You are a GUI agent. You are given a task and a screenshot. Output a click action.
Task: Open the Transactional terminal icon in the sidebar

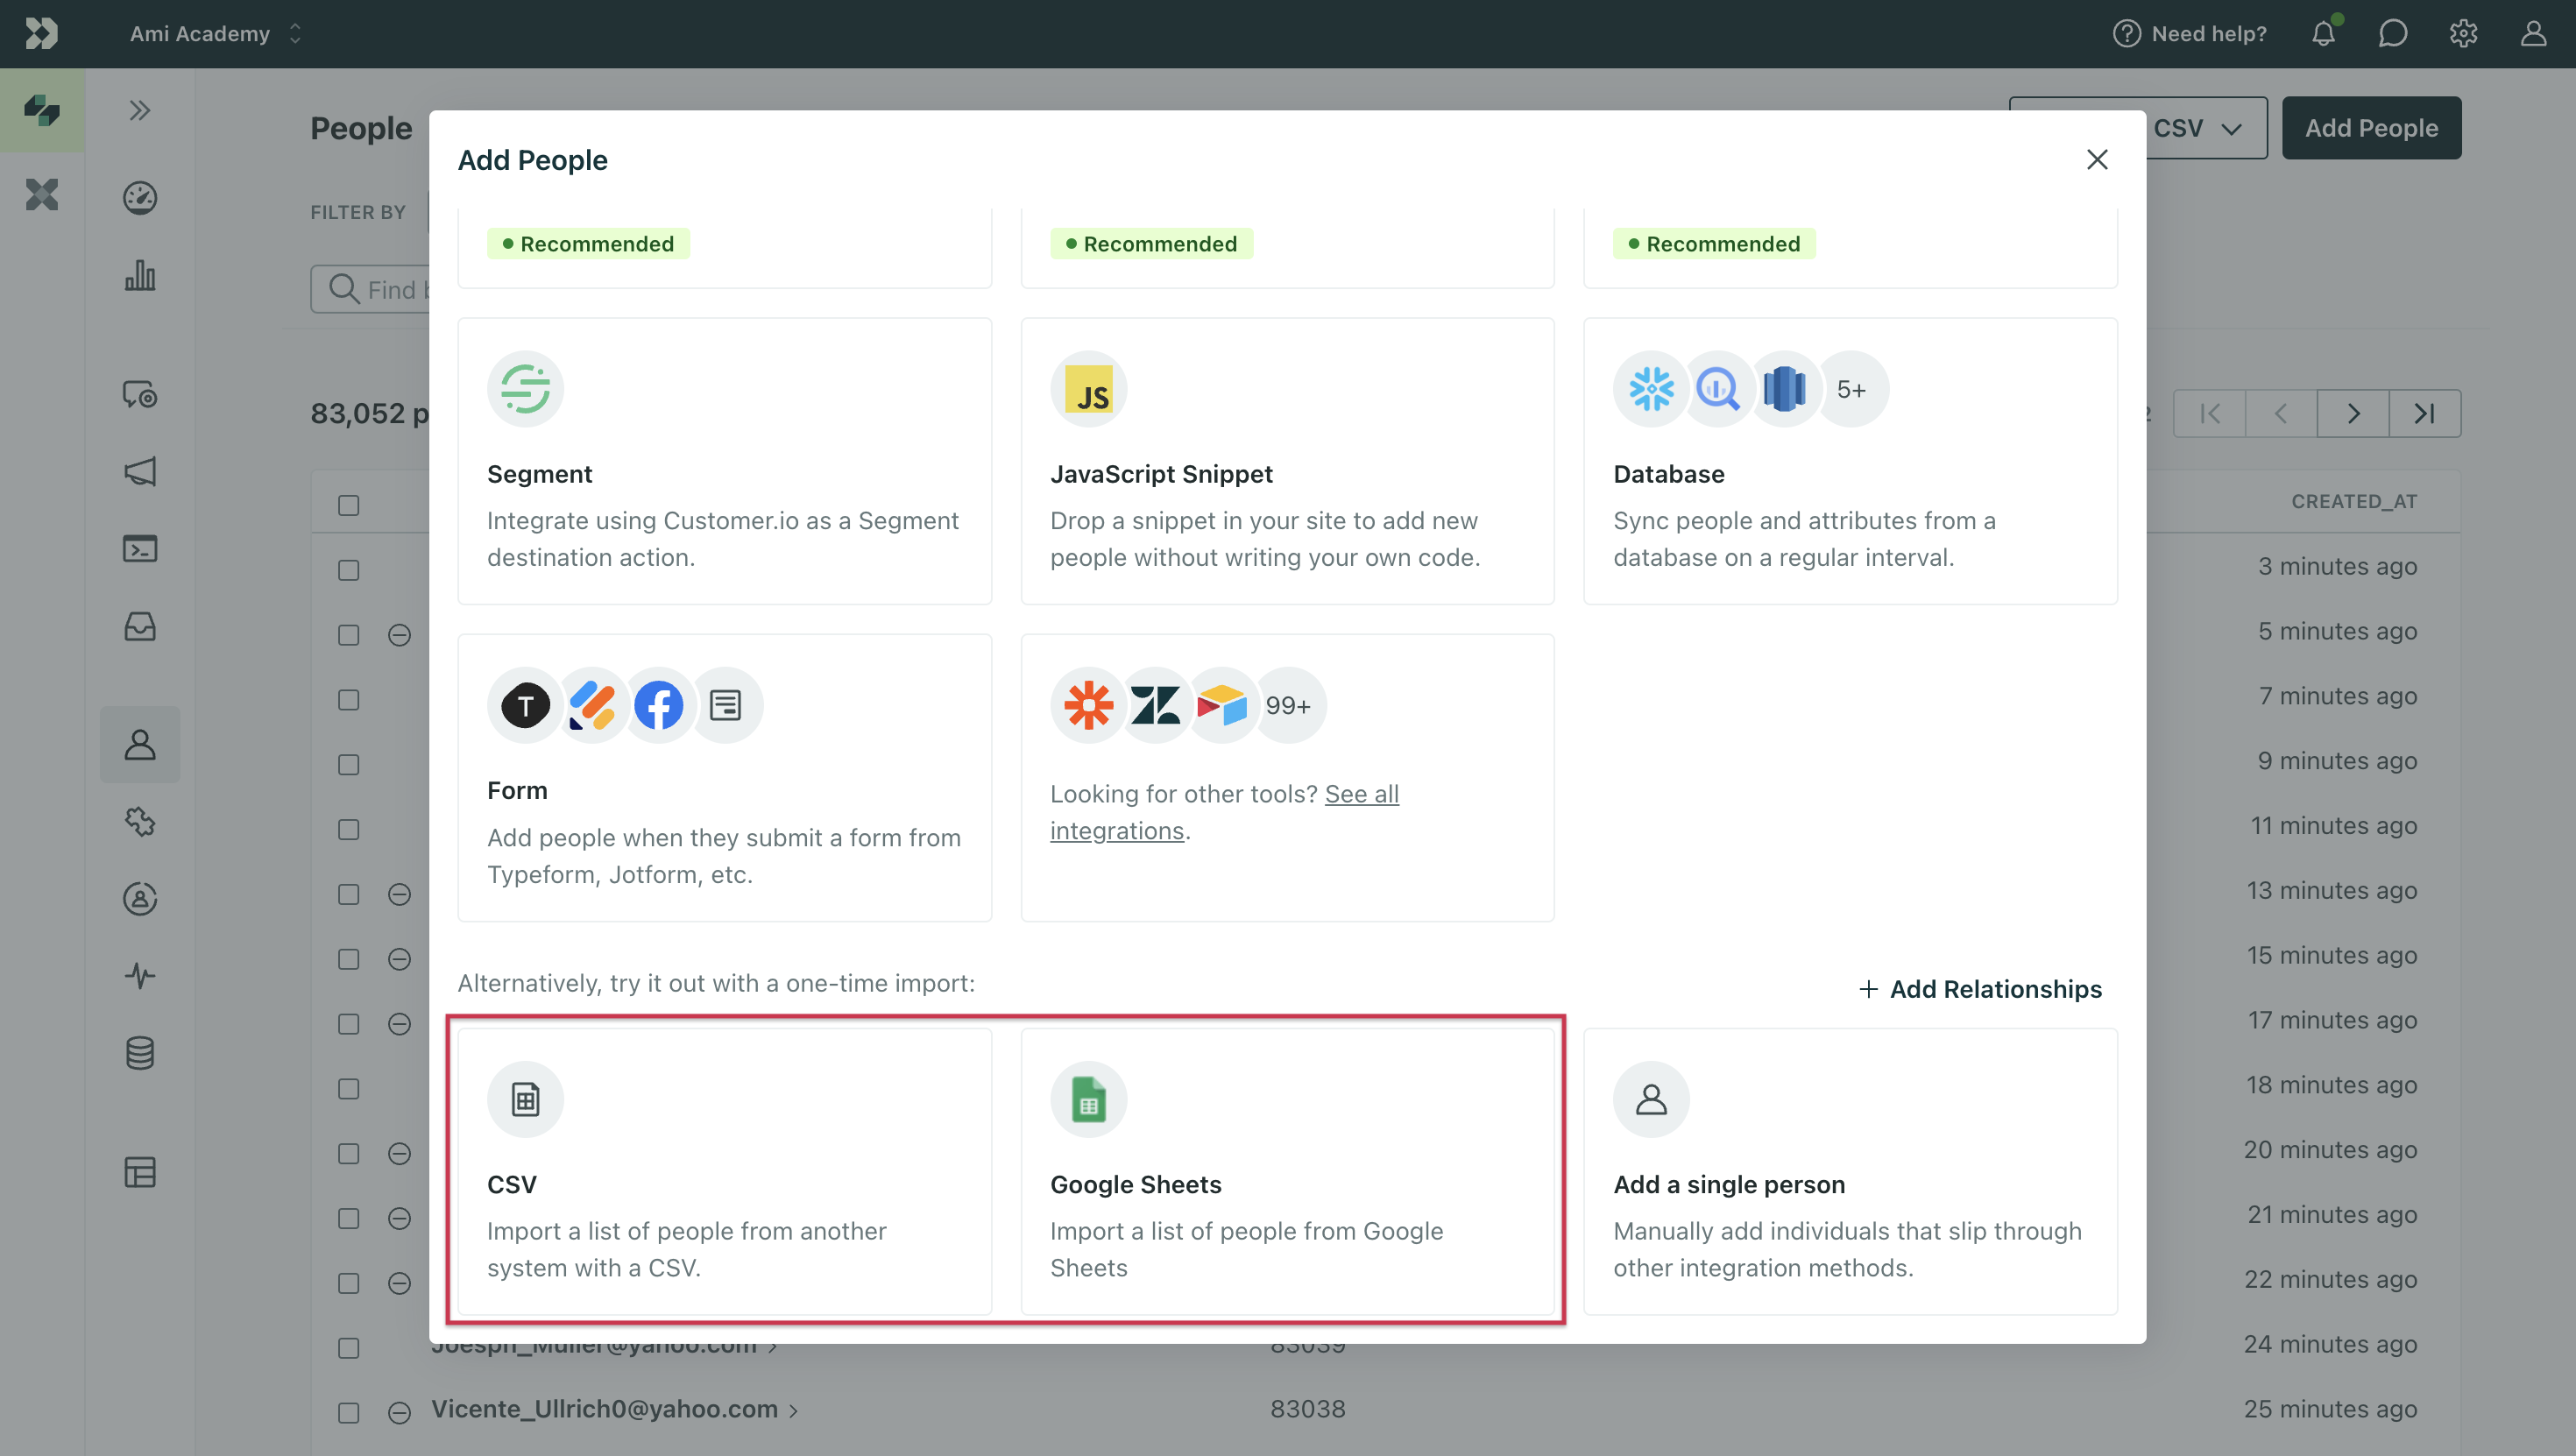(140, 548)
